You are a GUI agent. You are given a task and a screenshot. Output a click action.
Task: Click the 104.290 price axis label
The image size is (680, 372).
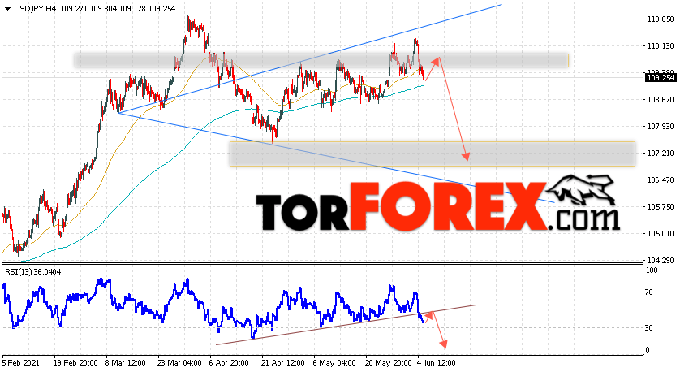click(660, 261)
